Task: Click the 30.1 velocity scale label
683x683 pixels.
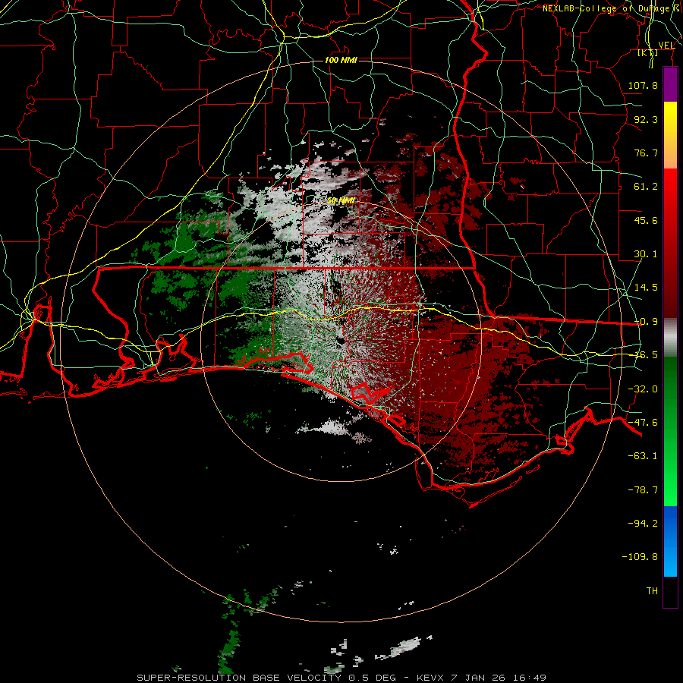Action: [646, 254]
